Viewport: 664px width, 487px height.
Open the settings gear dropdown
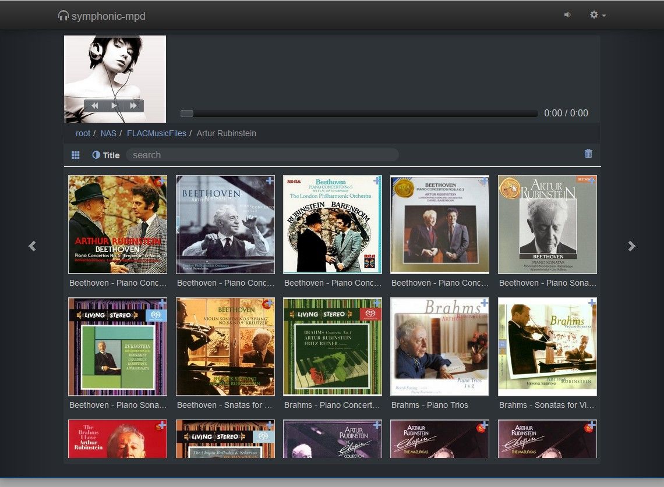(598, 15)
